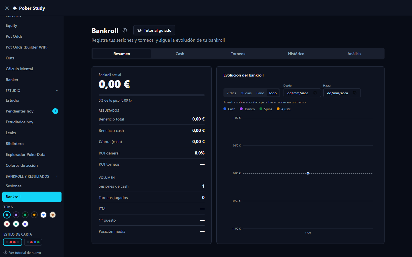Select the two-color card style option
Image resolution: width=412 pixels, height=257 pixels.
tap(13, 242)
